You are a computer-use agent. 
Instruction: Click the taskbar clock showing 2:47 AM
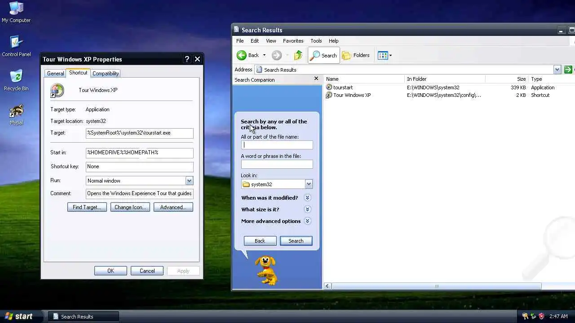tap(558, 316)
